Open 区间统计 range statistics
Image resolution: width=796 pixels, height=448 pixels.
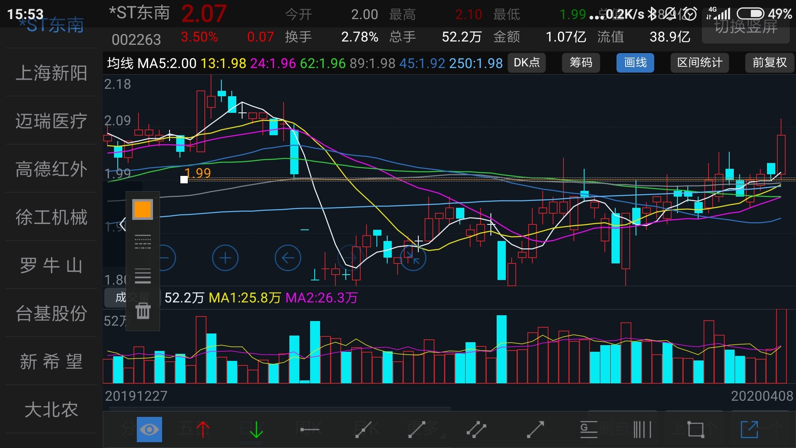coord(700,63)
